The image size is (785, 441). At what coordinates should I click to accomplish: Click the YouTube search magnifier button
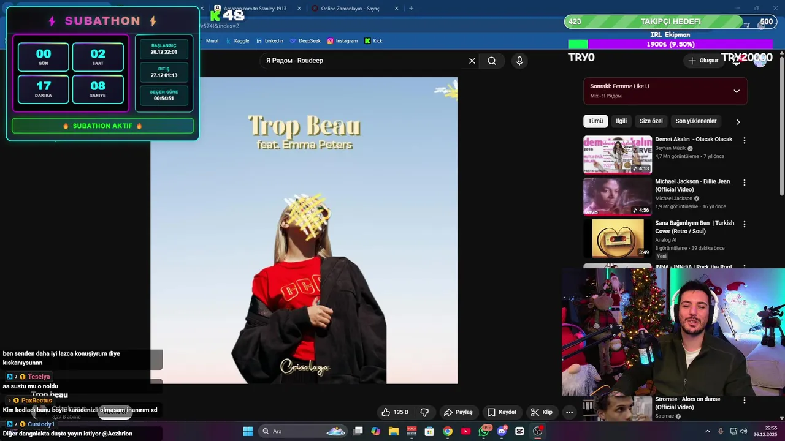[x=492, y=61]
